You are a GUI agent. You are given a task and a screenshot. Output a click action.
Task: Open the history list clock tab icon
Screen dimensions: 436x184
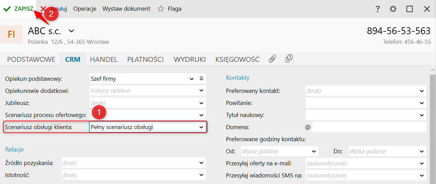click(x=289, y=59)
